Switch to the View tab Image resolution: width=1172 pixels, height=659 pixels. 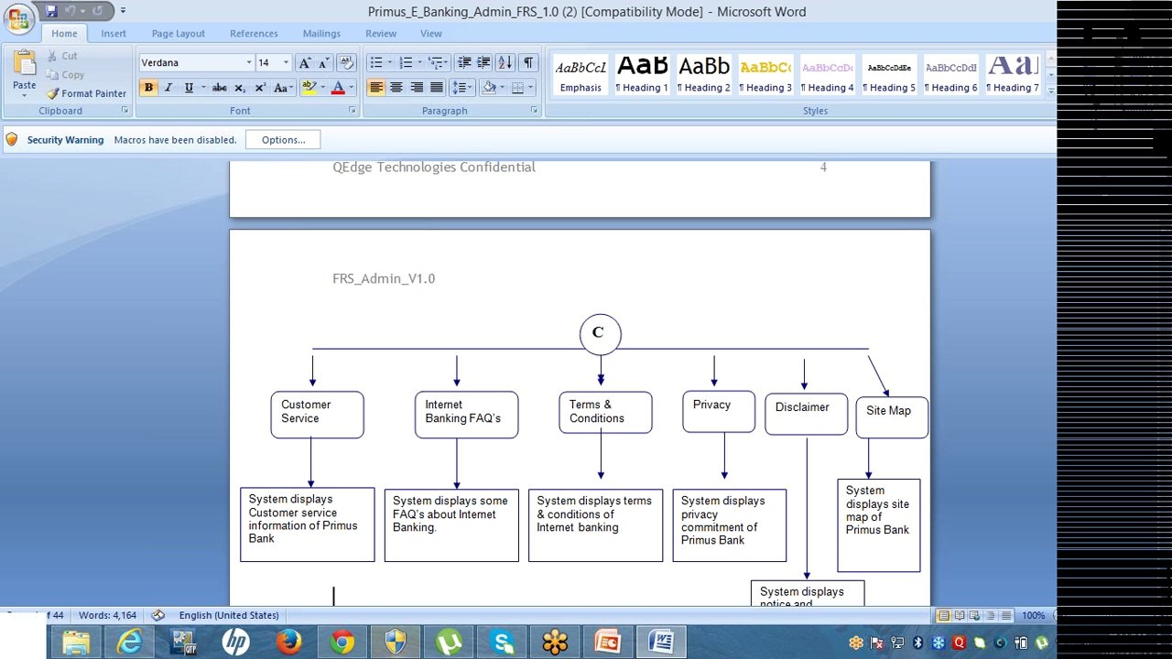(x=430, y=33)
